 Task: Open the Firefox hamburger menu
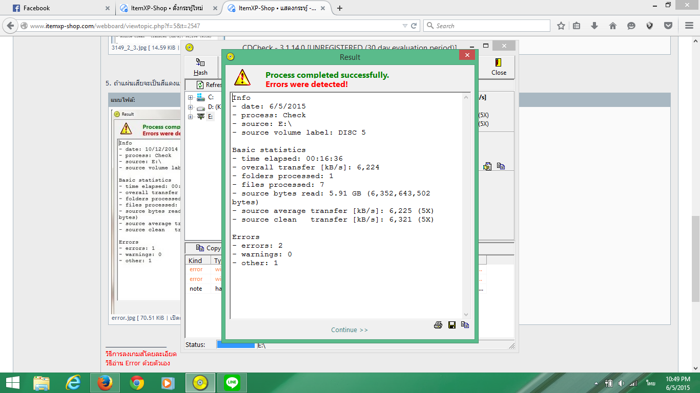pos(689,26)
